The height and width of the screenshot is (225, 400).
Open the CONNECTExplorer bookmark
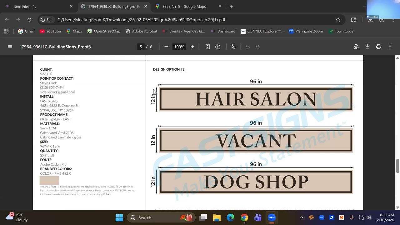[x=262, y=31]
